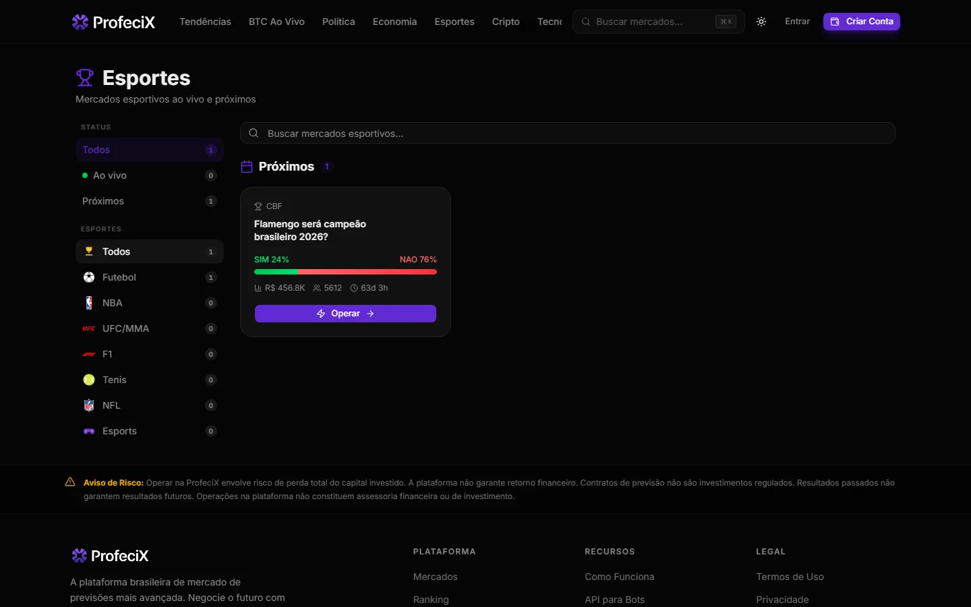The image size is (971, 607).
Task: Select the Tenis ball icon
Action: [x=89, y=380]
